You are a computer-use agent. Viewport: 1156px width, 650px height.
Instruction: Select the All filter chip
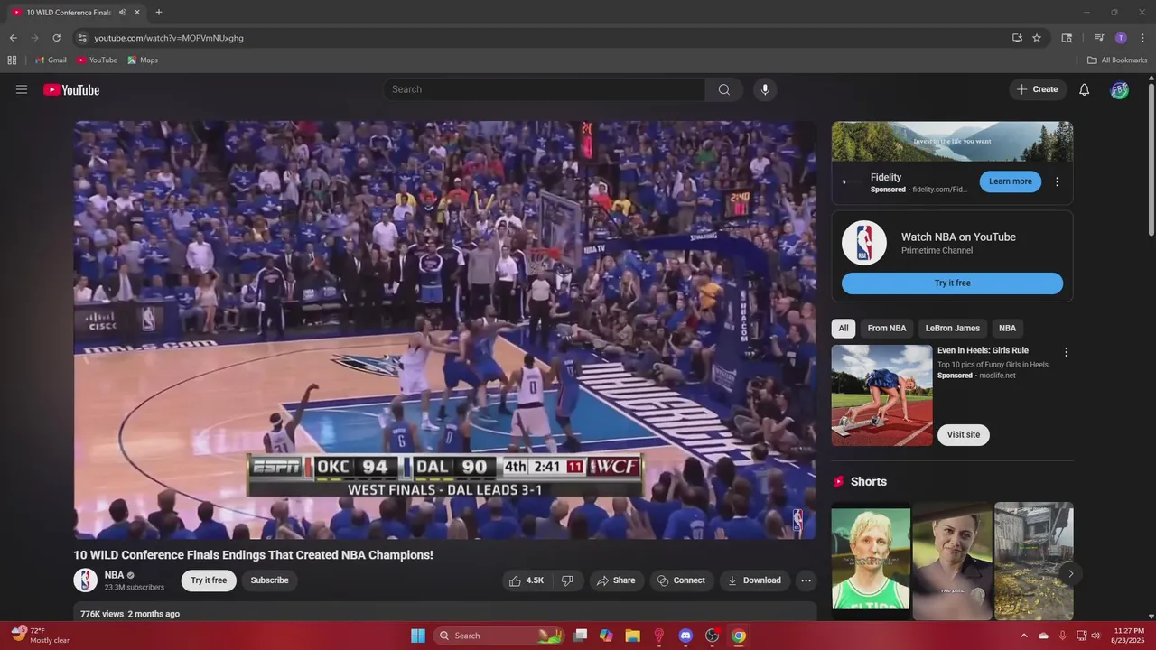(x=844, y=329)
